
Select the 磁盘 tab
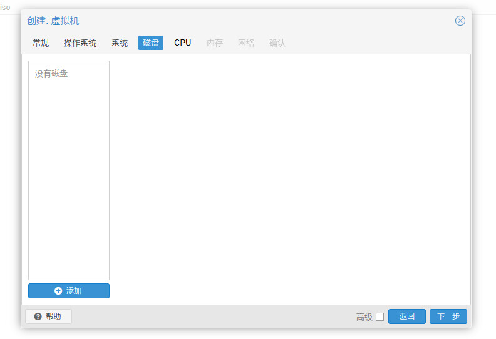[x=151, y=43]
